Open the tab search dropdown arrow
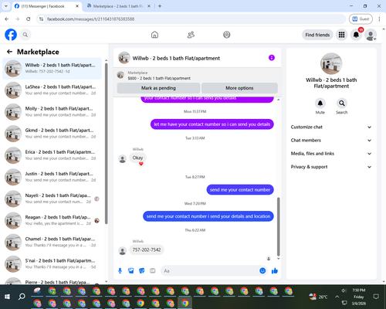 click(x=6, y=6)
